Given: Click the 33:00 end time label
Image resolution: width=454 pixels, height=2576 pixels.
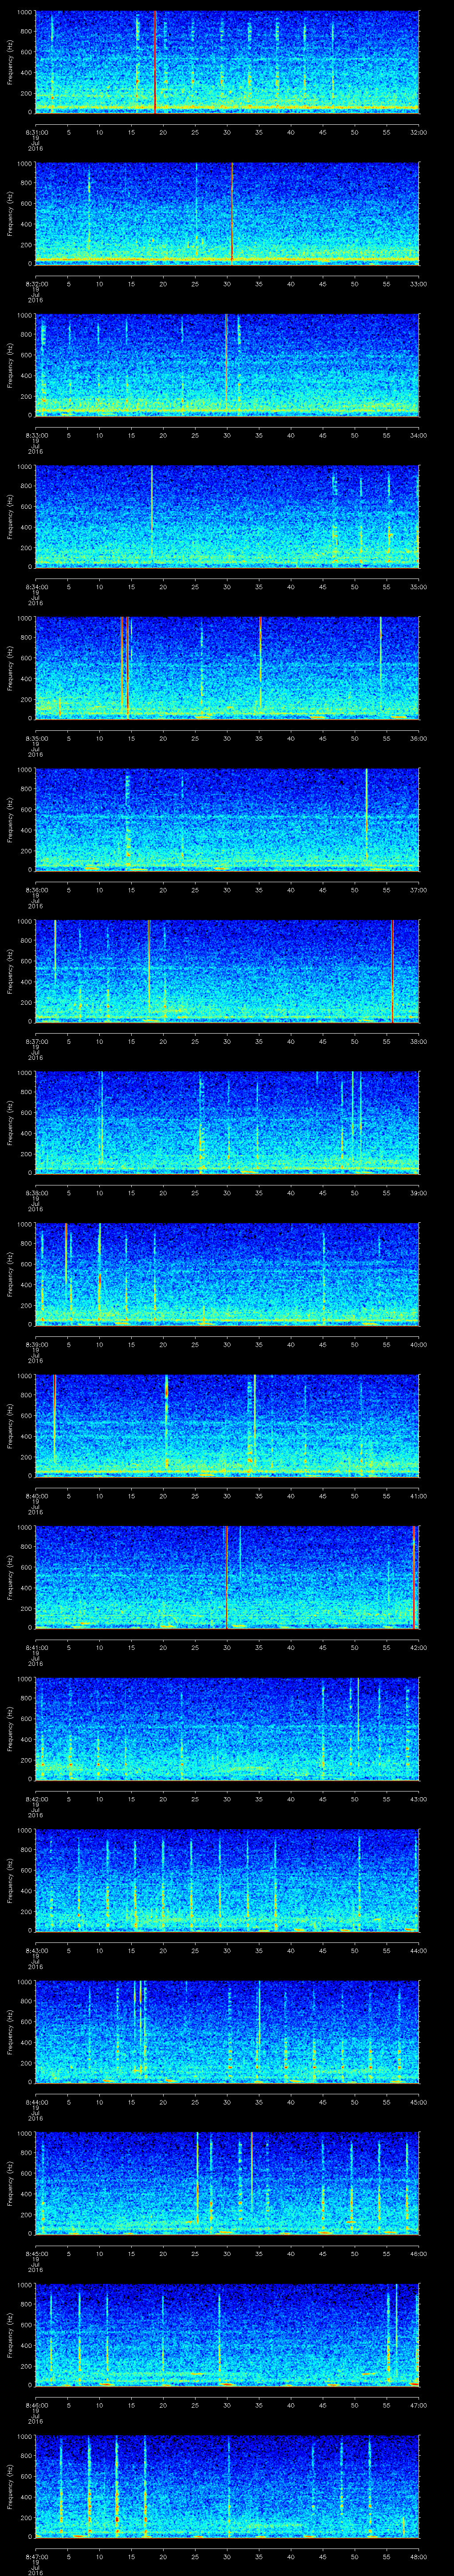Looking at the screenshot, I should point(418,284).
